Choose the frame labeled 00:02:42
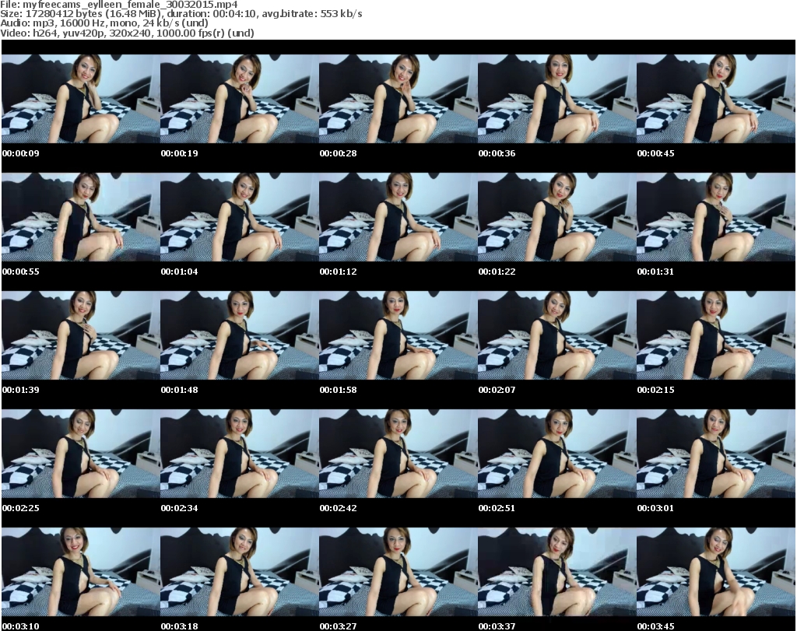 pos(398,454)
